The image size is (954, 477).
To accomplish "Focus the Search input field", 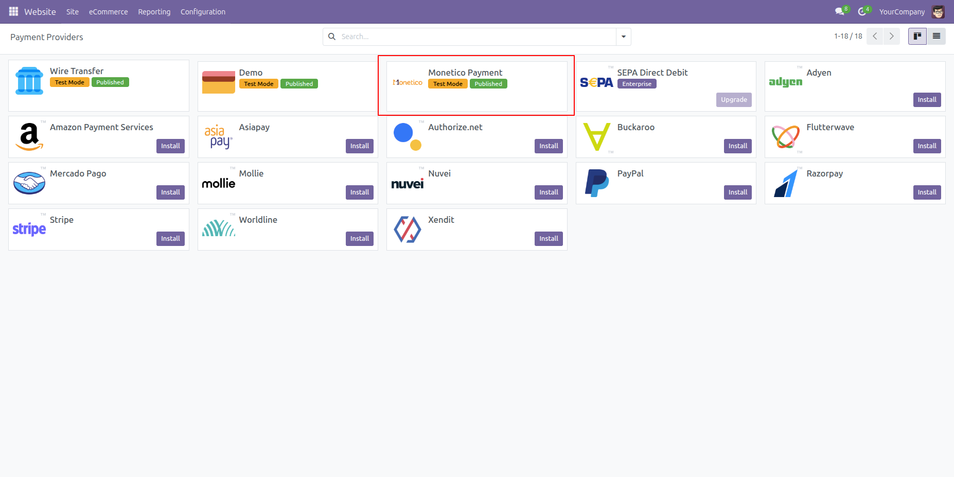I will coord(477,37).
